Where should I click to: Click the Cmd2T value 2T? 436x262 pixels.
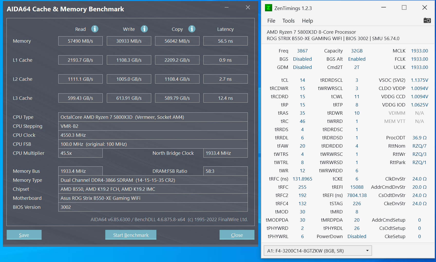357,67
